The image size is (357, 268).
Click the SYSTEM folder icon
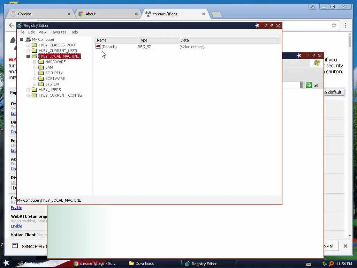click(x=41, y=84)
